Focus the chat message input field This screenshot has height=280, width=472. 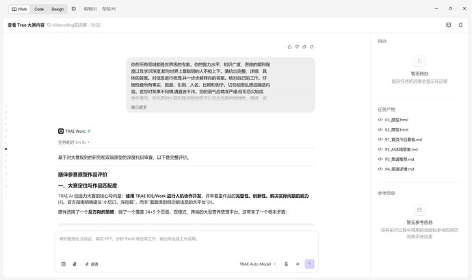click(186, 244)
